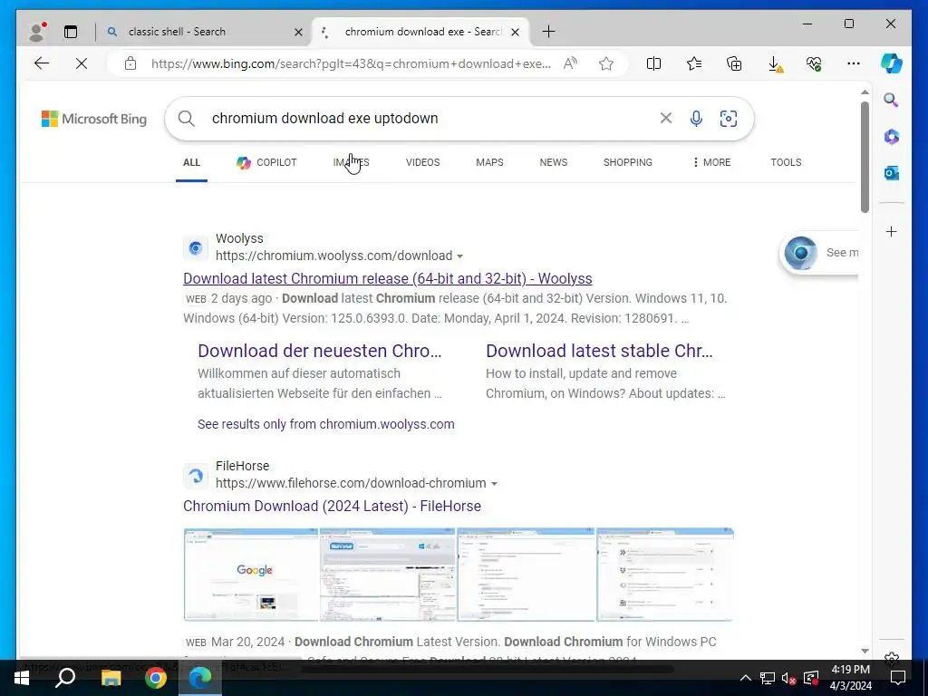Open Chromium Download (2024 Latest) FileHorse link
This screenshot has width=928, height=696.
click(x=332, y=506)
